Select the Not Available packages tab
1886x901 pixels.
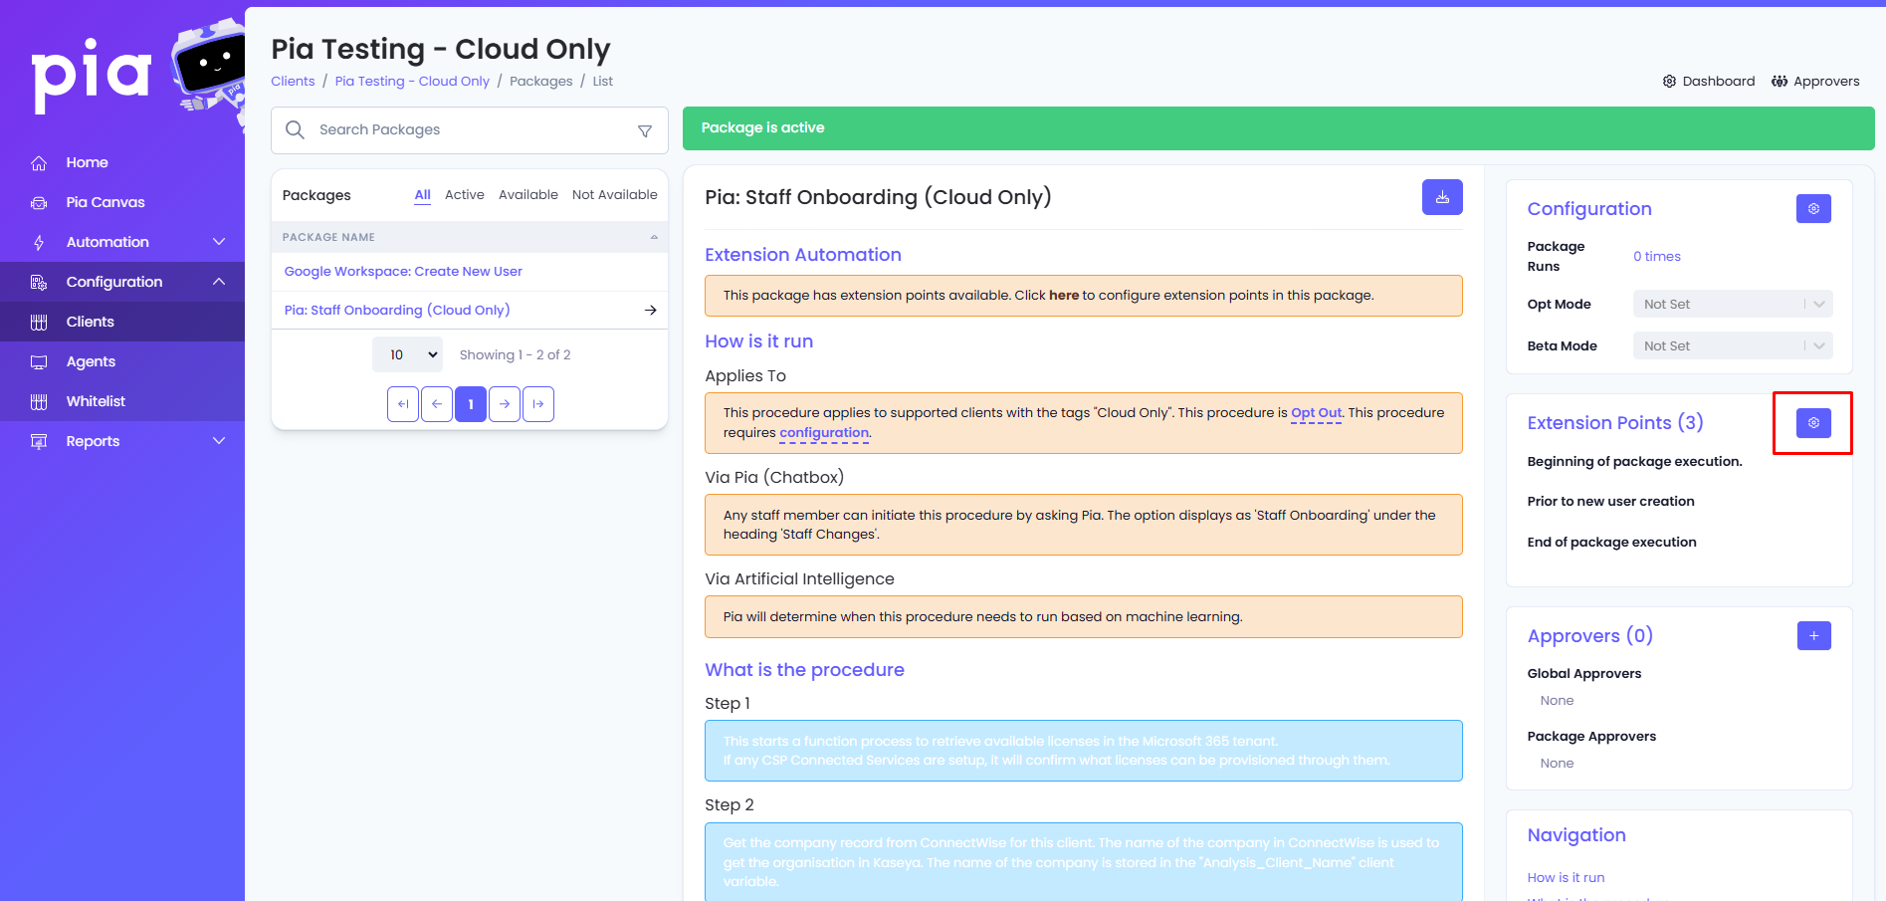pyautogui.click(x=615, y=195)
